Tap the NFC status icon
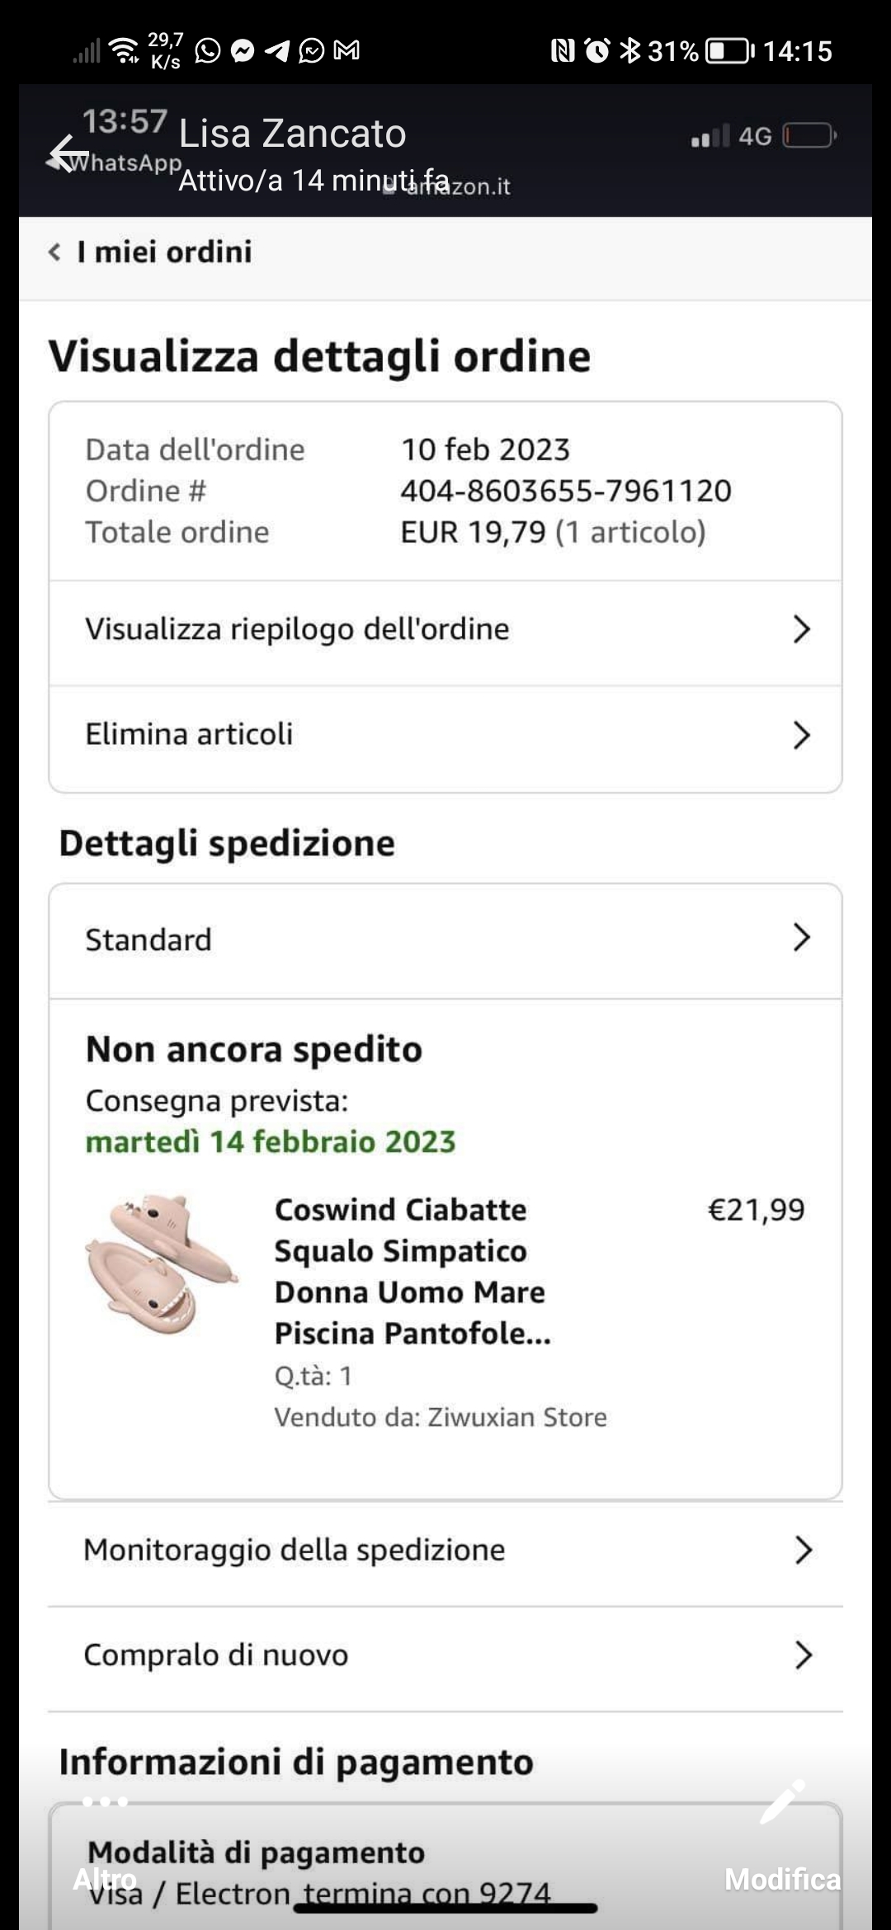Viewport: 891px width, 1930px height. [563, 51]
